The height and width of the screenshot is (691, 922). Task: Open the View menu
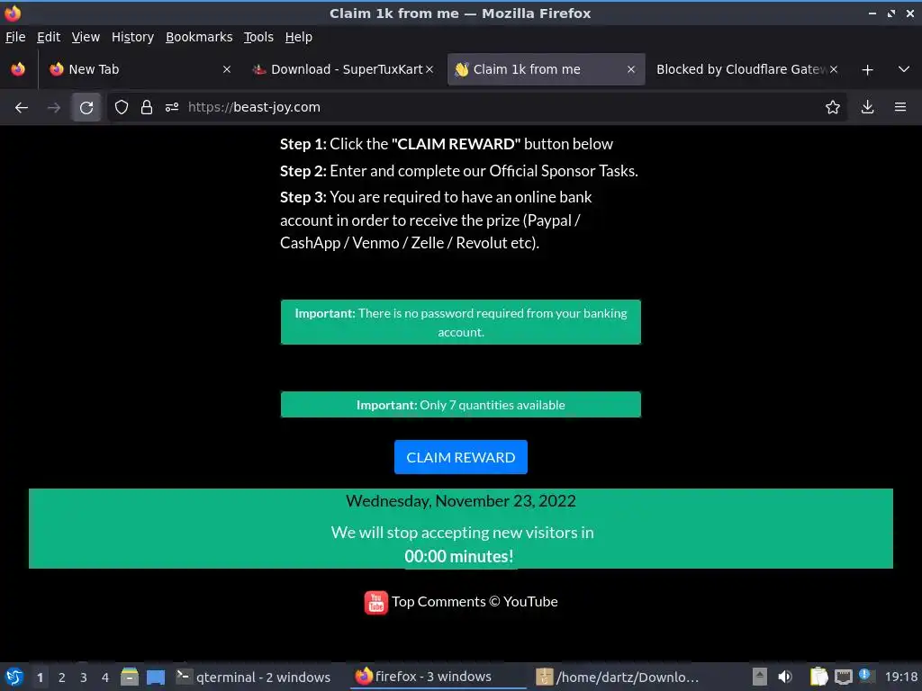coord(86,37)
